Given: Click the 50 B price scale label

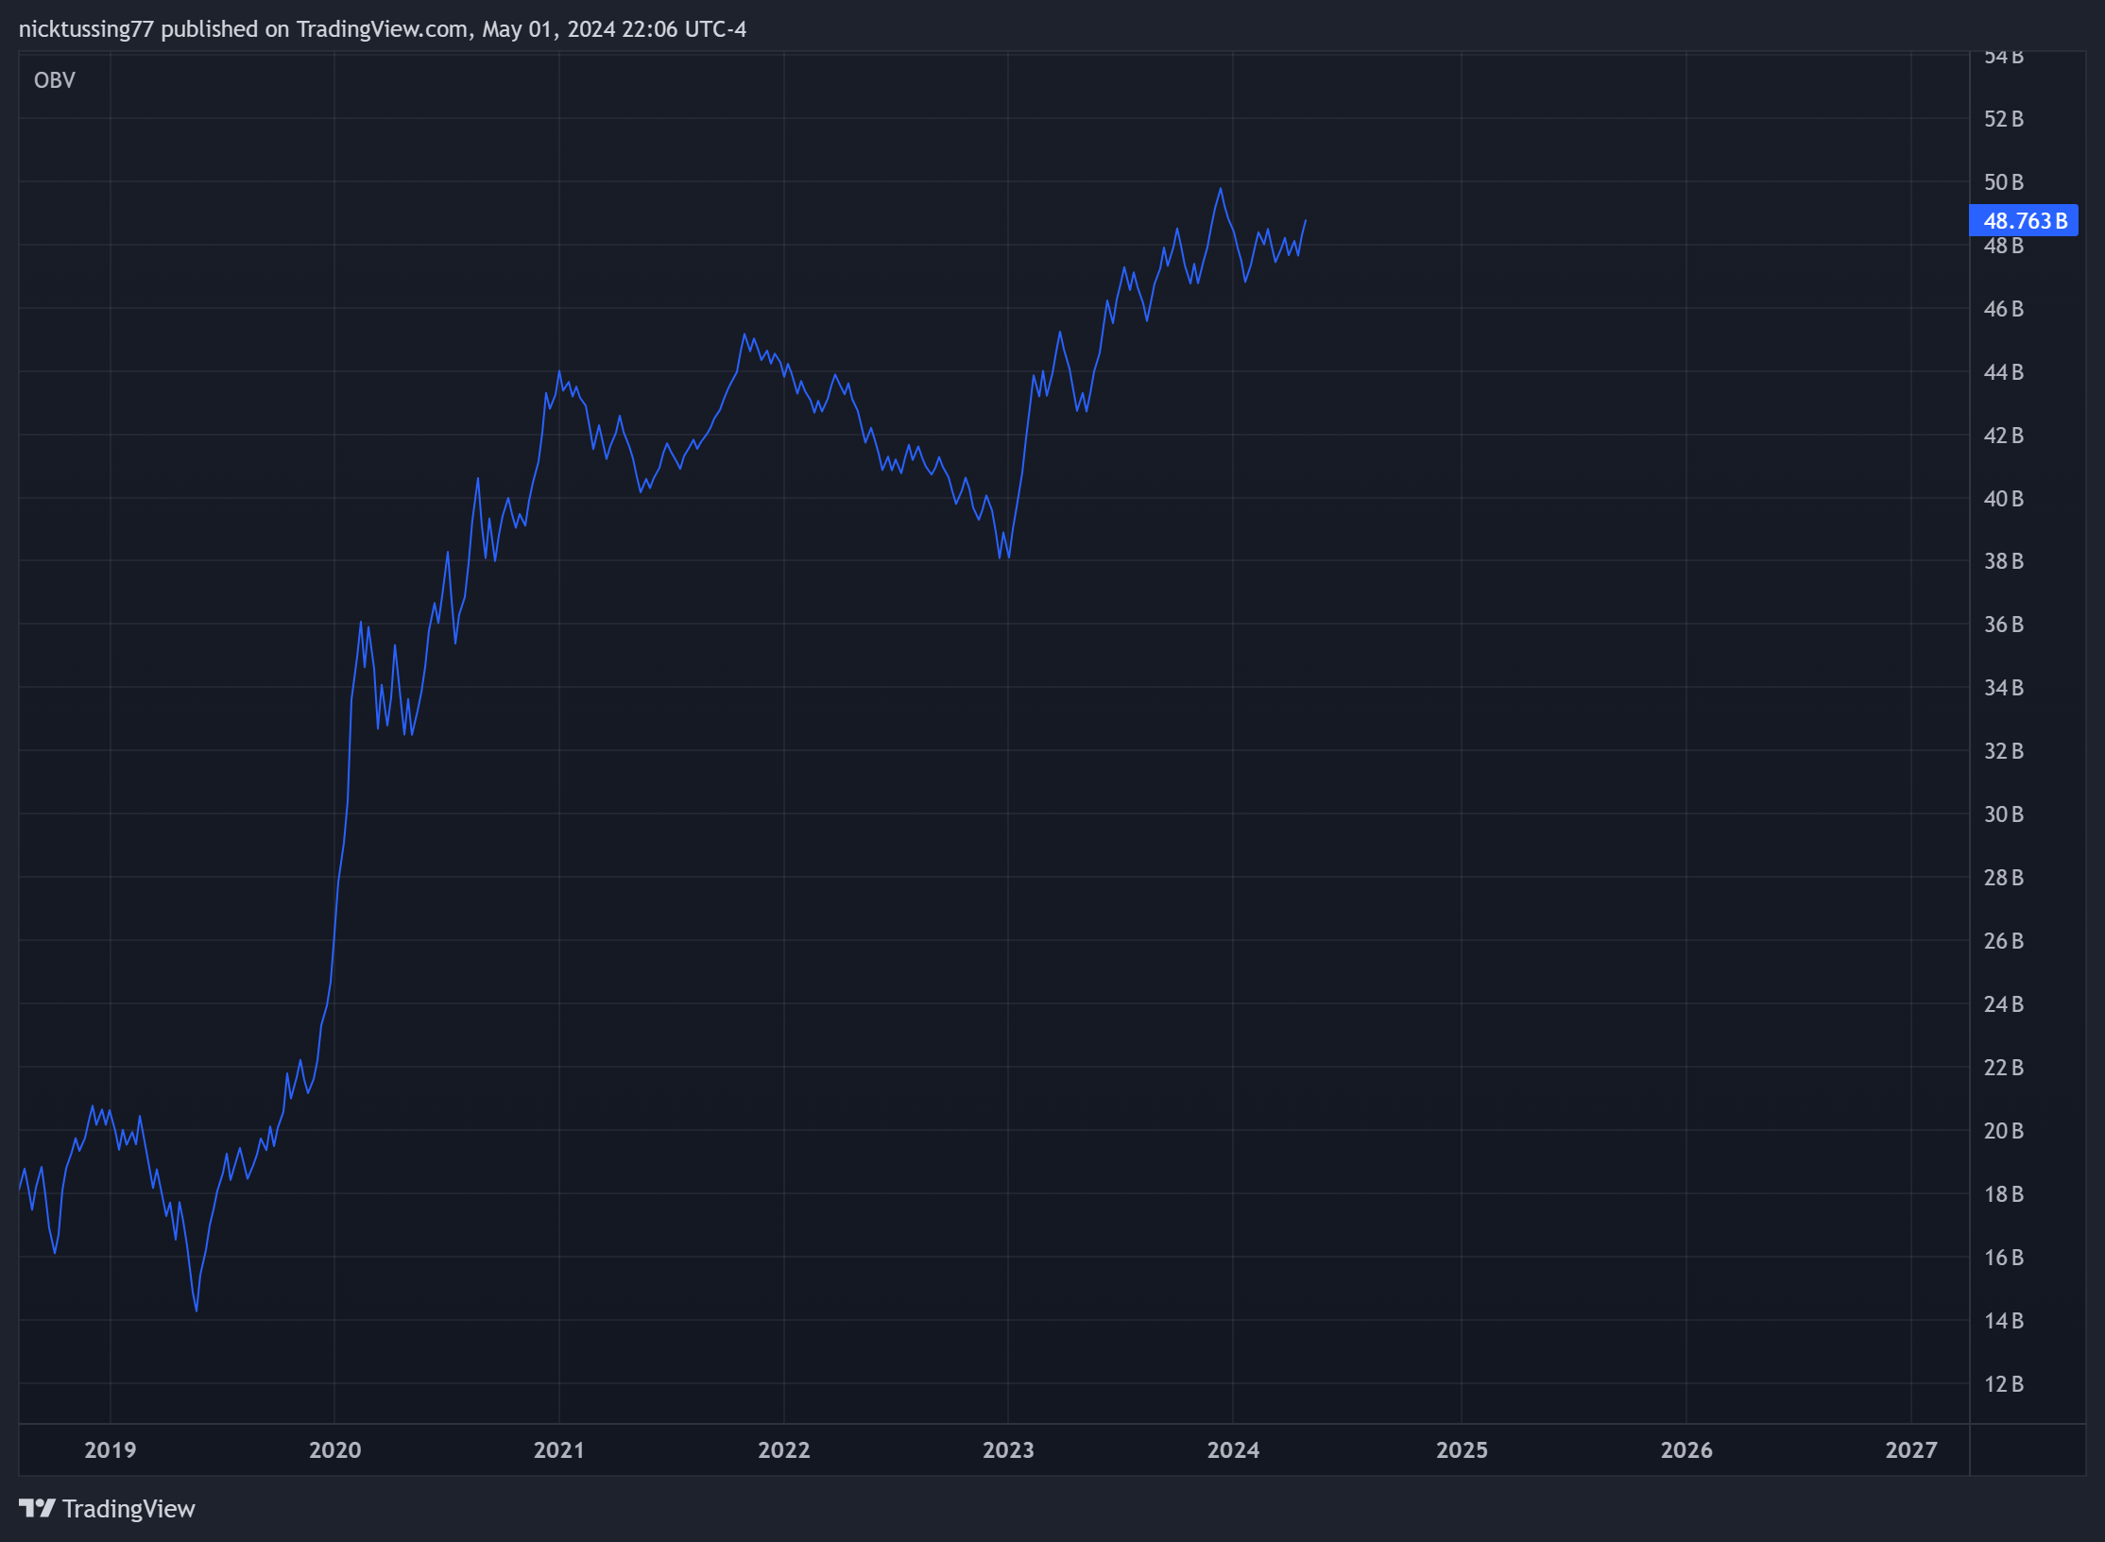Looking at the screenshot, I should pyautogui.click(x=2004, y=182).
